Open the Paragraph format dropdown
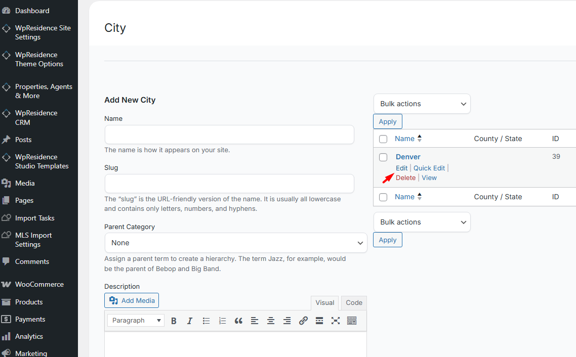This screenshot has width=576, height=357. [136, 321]
